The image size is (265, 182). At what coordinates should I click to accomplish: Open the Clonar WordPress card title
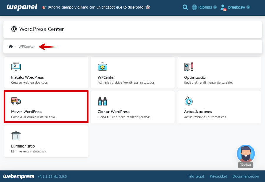tap(114, 112)
